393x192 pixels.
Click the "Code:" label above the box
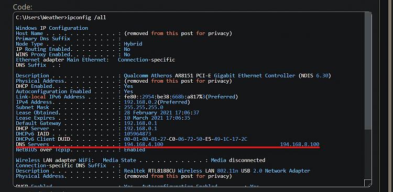coord(23,7)
